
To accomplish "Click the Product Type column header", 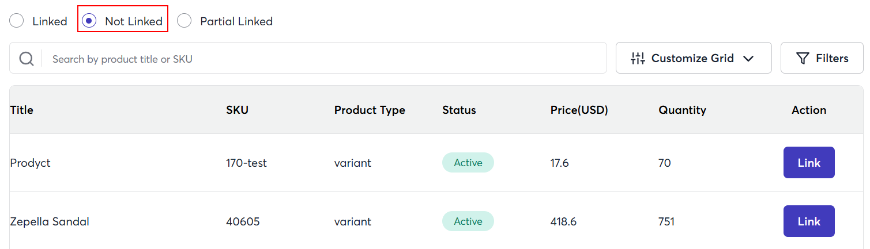I will click(370, 110).
